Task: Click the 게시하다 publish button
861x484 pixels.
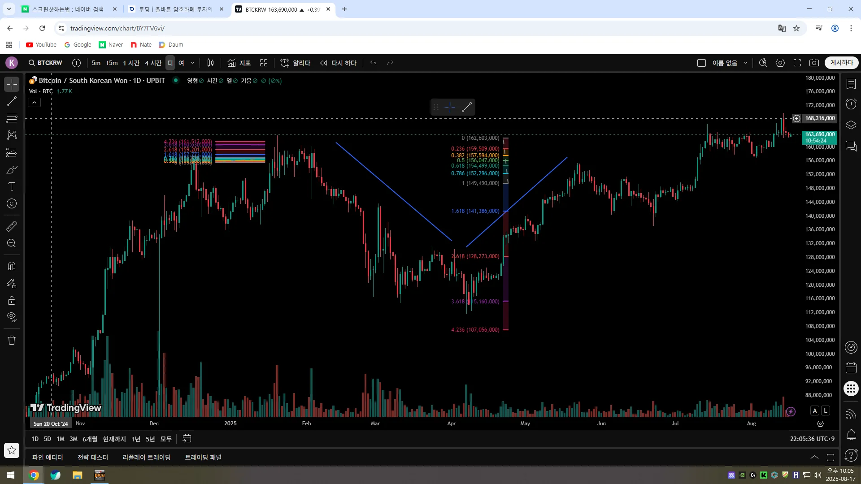Action: [x=841, y=63]
